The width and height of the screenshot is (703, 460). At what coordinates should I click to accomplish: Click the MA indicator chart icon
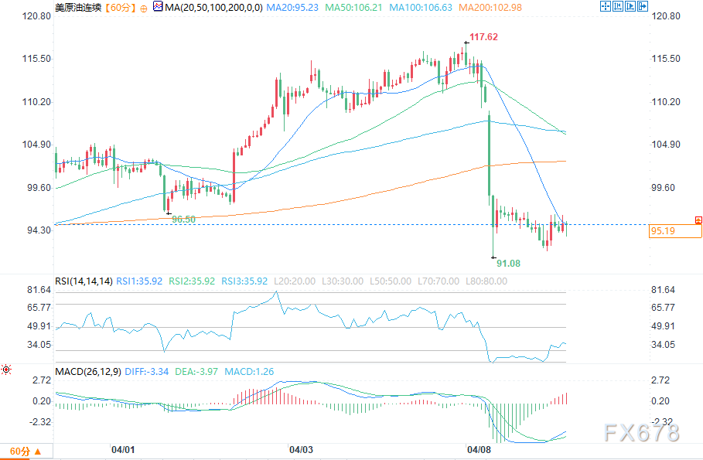click(159, 7)
